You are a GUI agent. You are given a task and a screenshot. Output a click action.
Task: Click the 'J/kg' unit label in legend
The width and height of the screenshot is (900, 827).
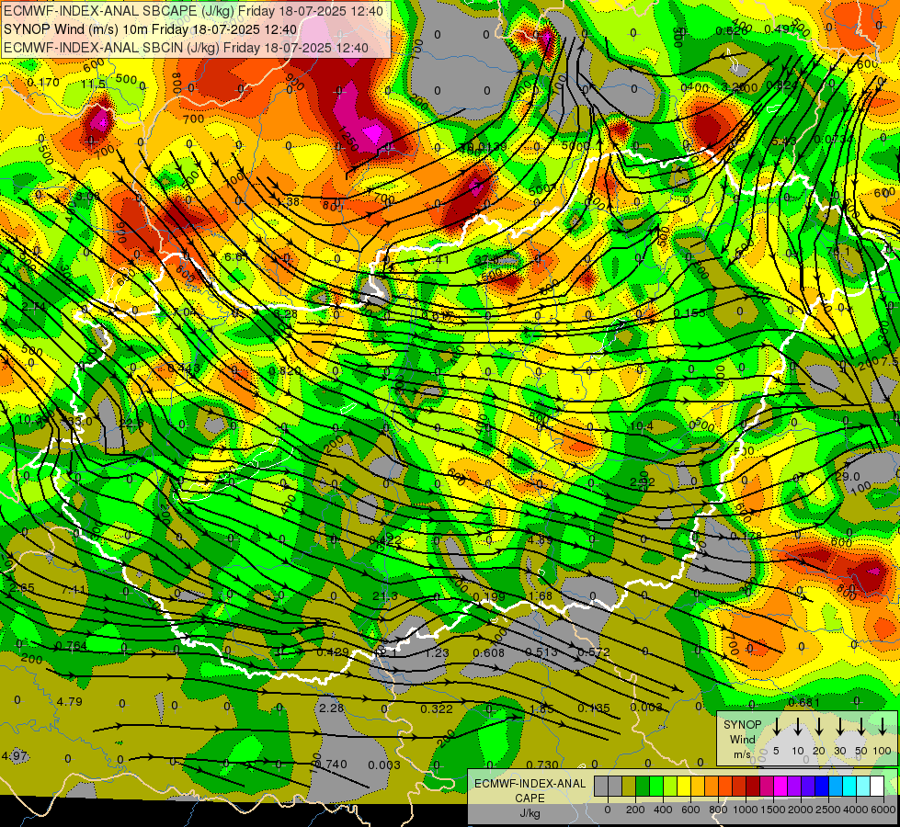click(530, 813)
